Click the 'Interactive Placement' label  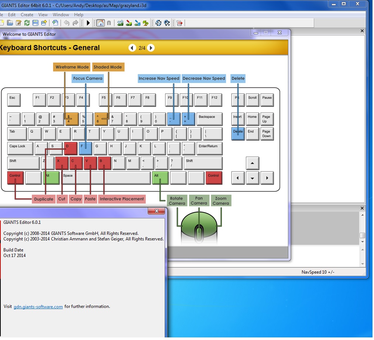121,199
